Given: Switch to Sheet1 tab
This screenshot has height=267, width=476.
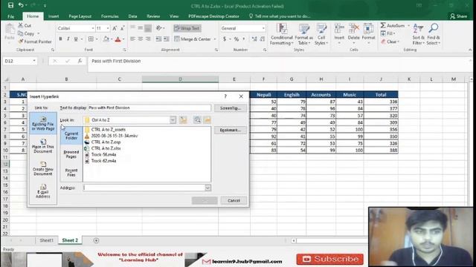Looking at the screenshot, I should point(46,240).
